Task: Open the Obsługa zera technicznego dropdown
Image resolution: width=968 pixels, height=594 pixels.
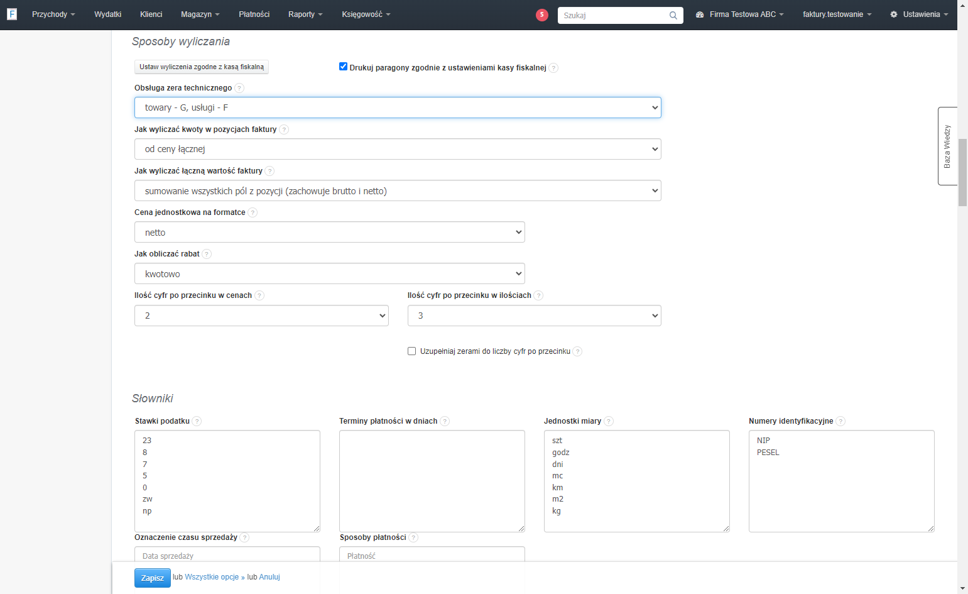Action: pyautogui.click(x=398, y=107)
